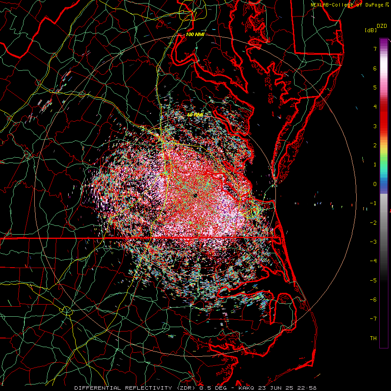391x391 pixels.
Task: Click the dark radar site dot at center
Action: 195,195
